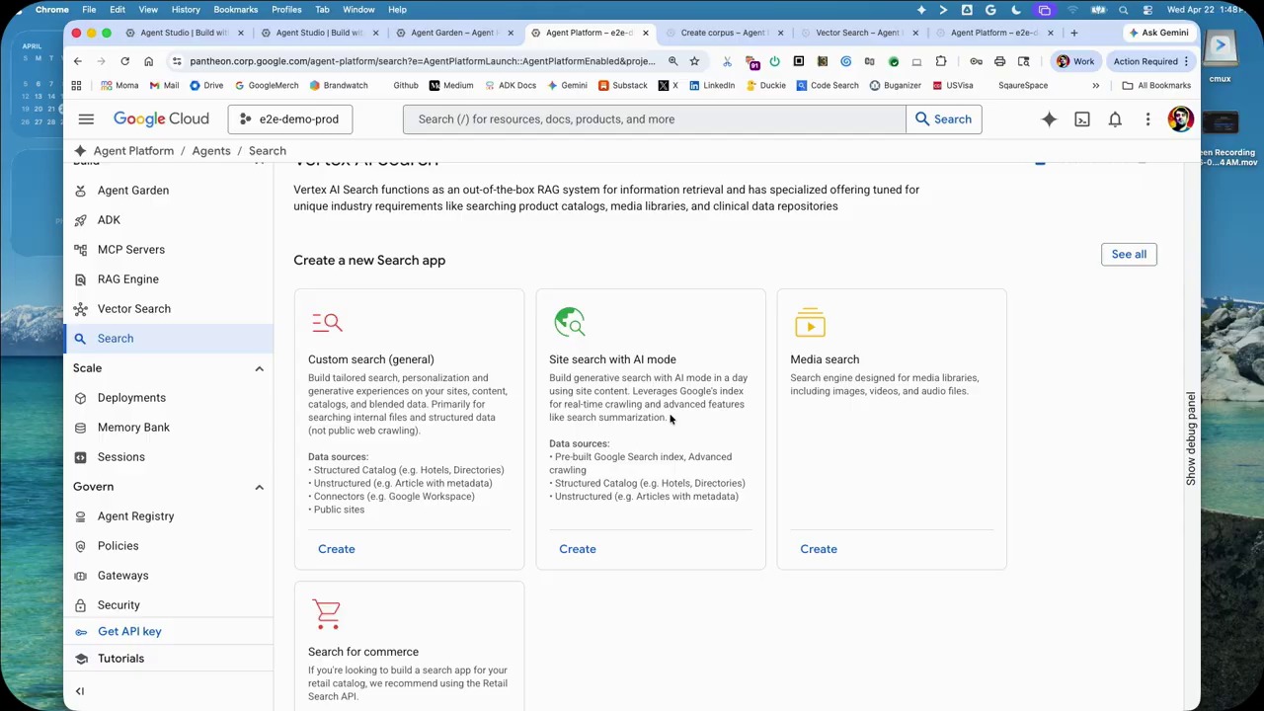Go to MCP Servers
This screenshot has height=711, width=1264.
pyautogui.click(x=131, y=250)
